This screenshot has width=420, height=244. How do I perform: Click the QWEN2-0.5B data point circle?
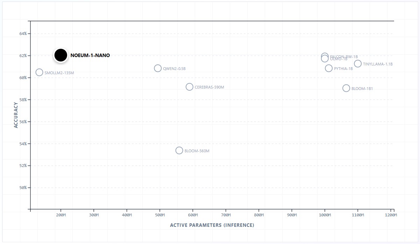click(158, 68)
